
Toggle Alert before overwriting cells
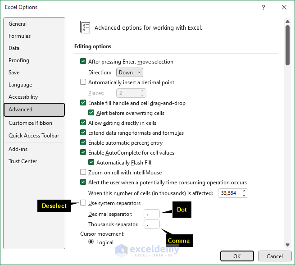point(91,113)
